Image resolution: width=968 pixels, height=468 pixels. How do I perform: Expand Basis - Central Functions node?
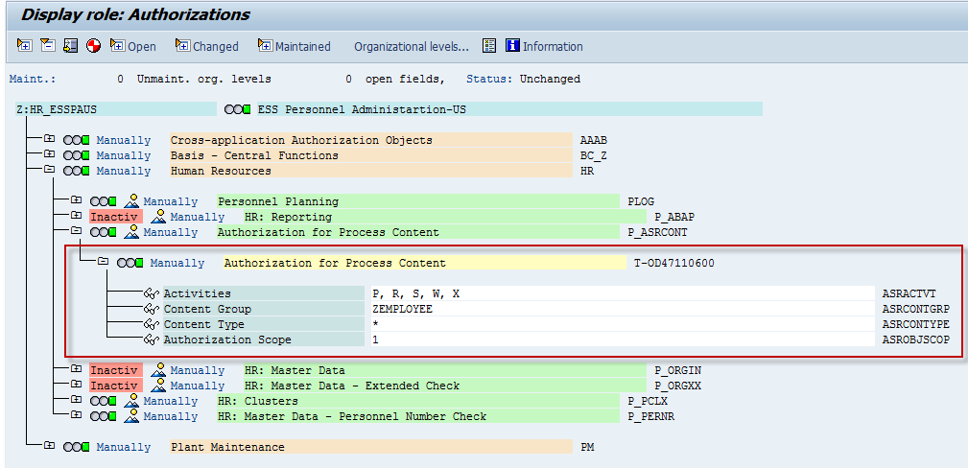(49, 153)
